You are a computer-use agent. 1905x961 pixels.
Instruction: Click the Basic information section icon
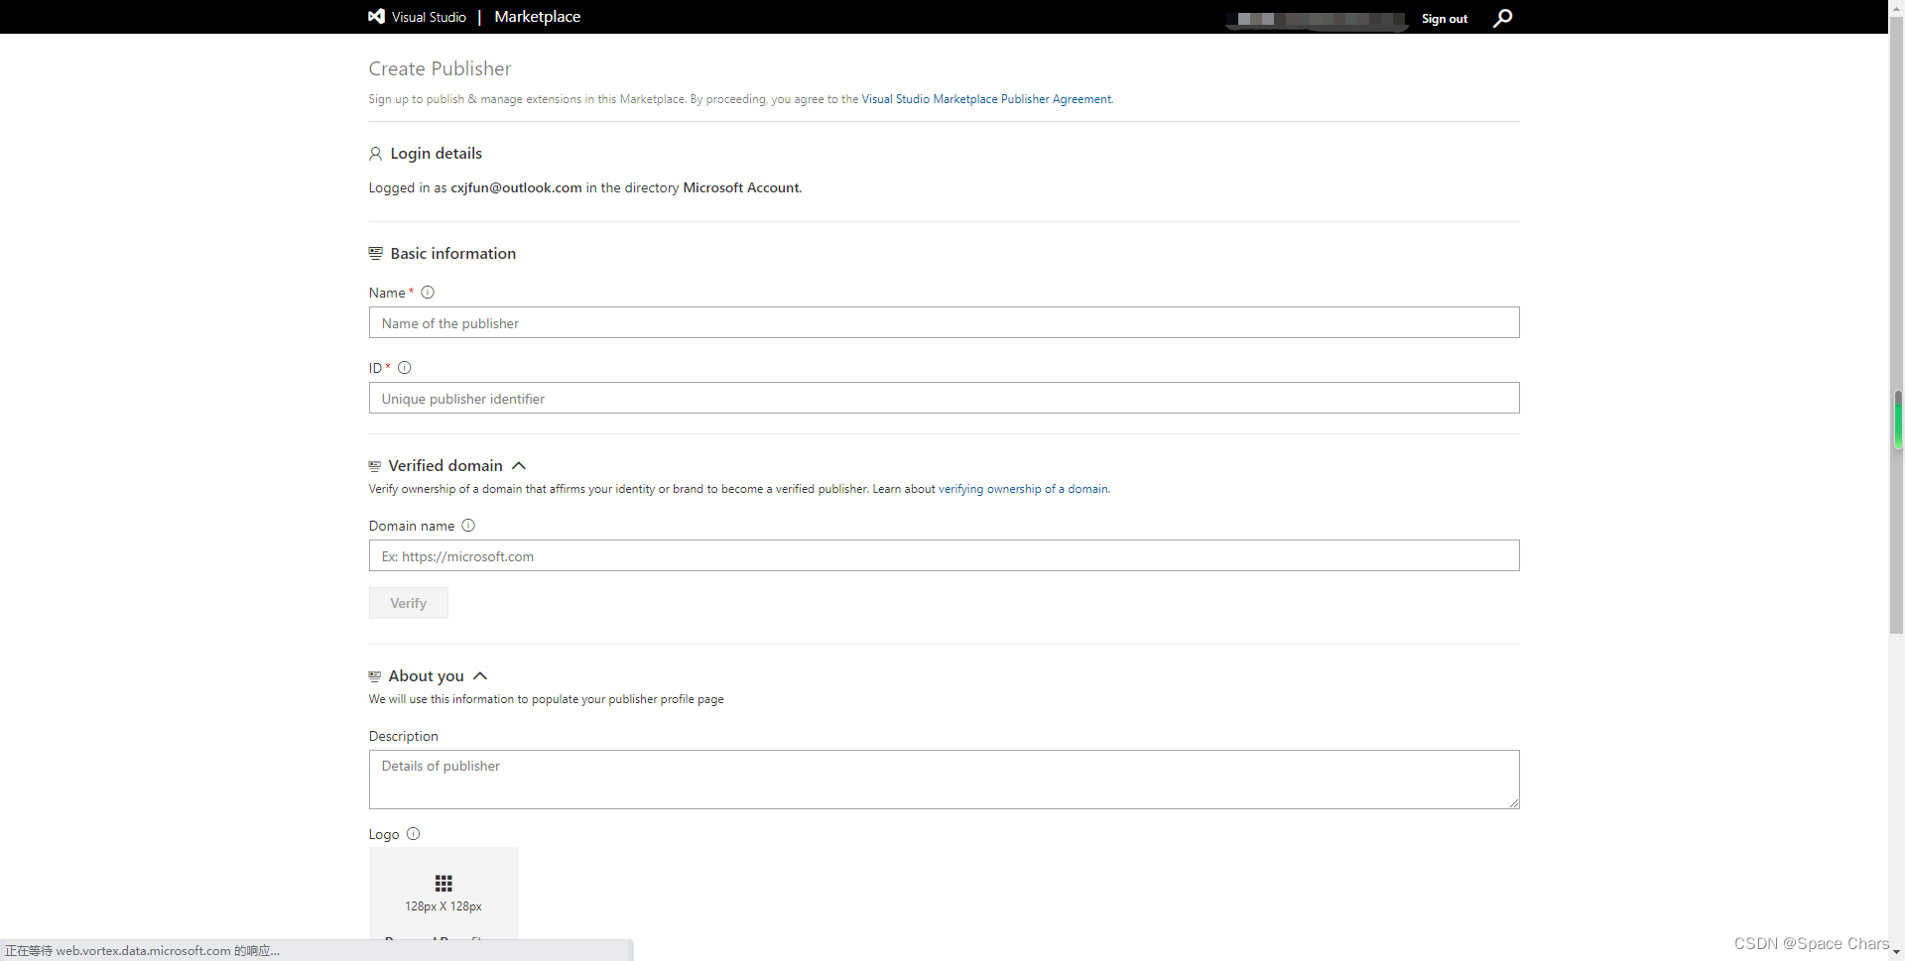point(375,253)
